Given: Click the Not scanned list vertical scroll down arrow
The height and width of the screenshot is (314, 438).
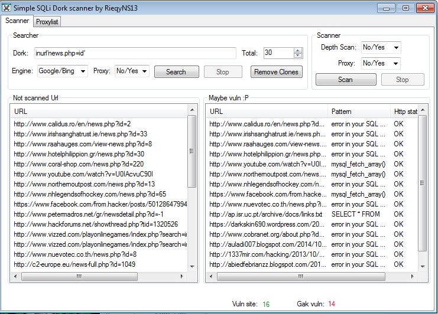Looking at the screenshot, I should pos(192,267).
